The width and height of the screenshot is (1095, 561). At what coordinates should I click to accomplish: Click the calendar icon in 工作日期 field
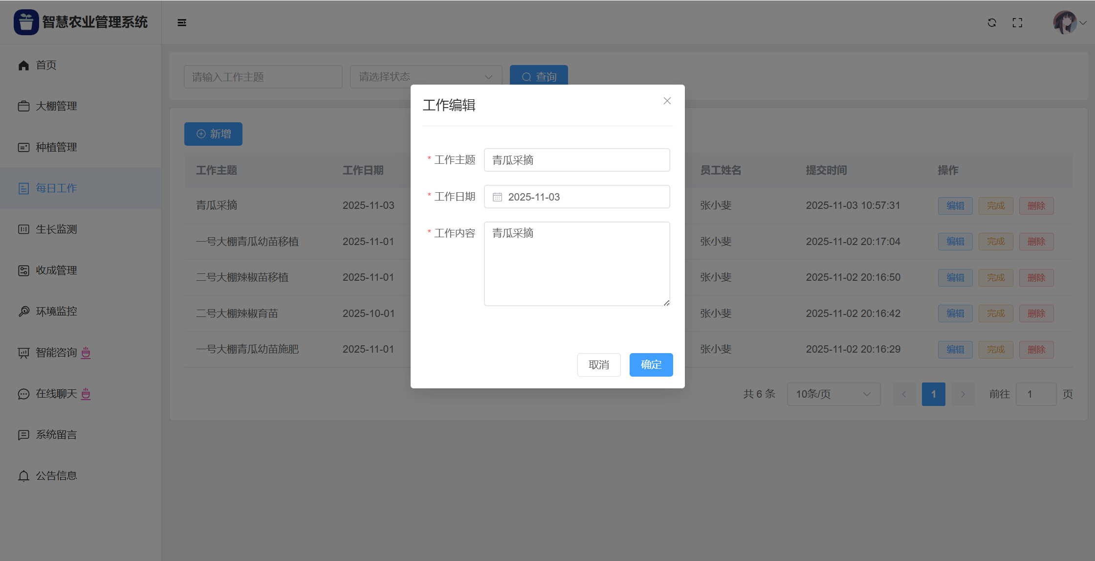[497, 197]
